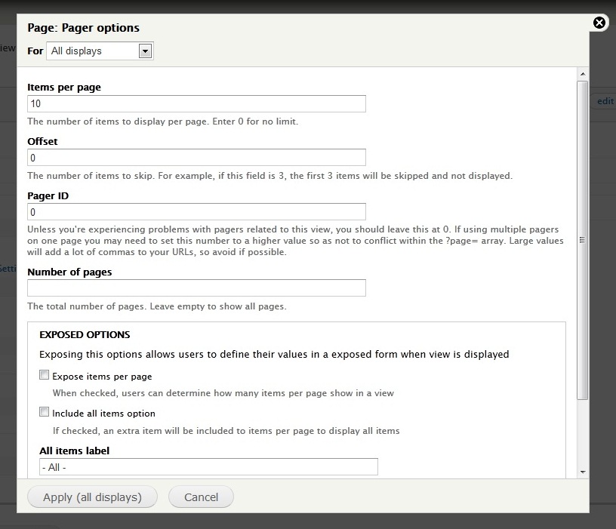Click the edit link behind the dialog

pyautogui.click(x=605, y=101)
